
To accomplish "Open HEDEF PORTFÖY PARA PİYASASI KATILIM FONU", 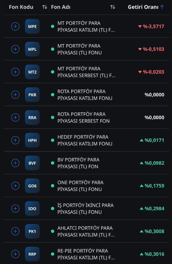I will 85,140.
